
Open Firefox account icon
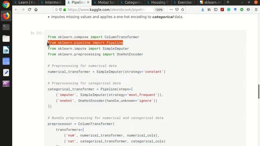click(x=248, y=10)
